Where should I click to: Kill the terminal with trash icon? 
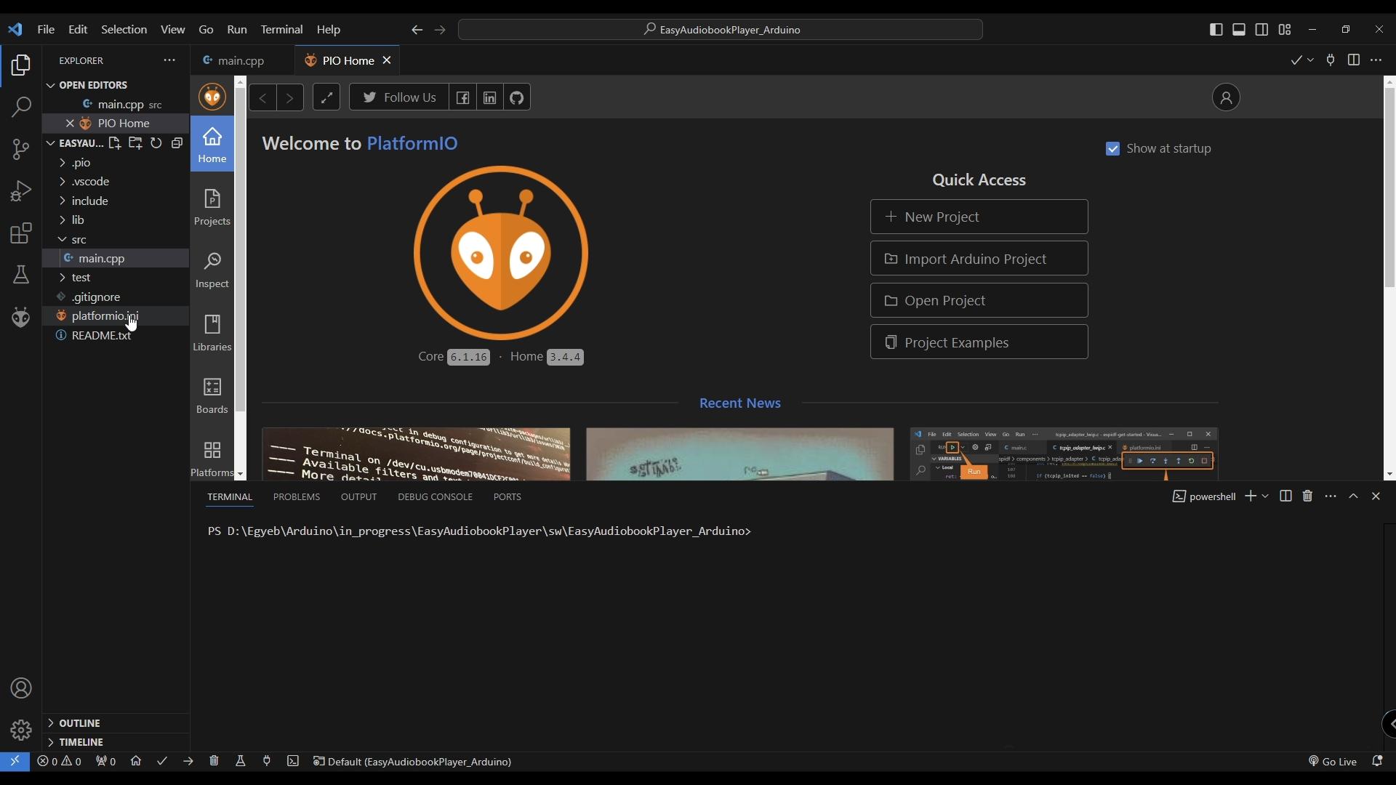tap(1307, 496)
